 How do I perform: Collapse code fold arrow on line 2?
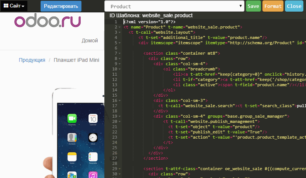click(x=119, y=27)
